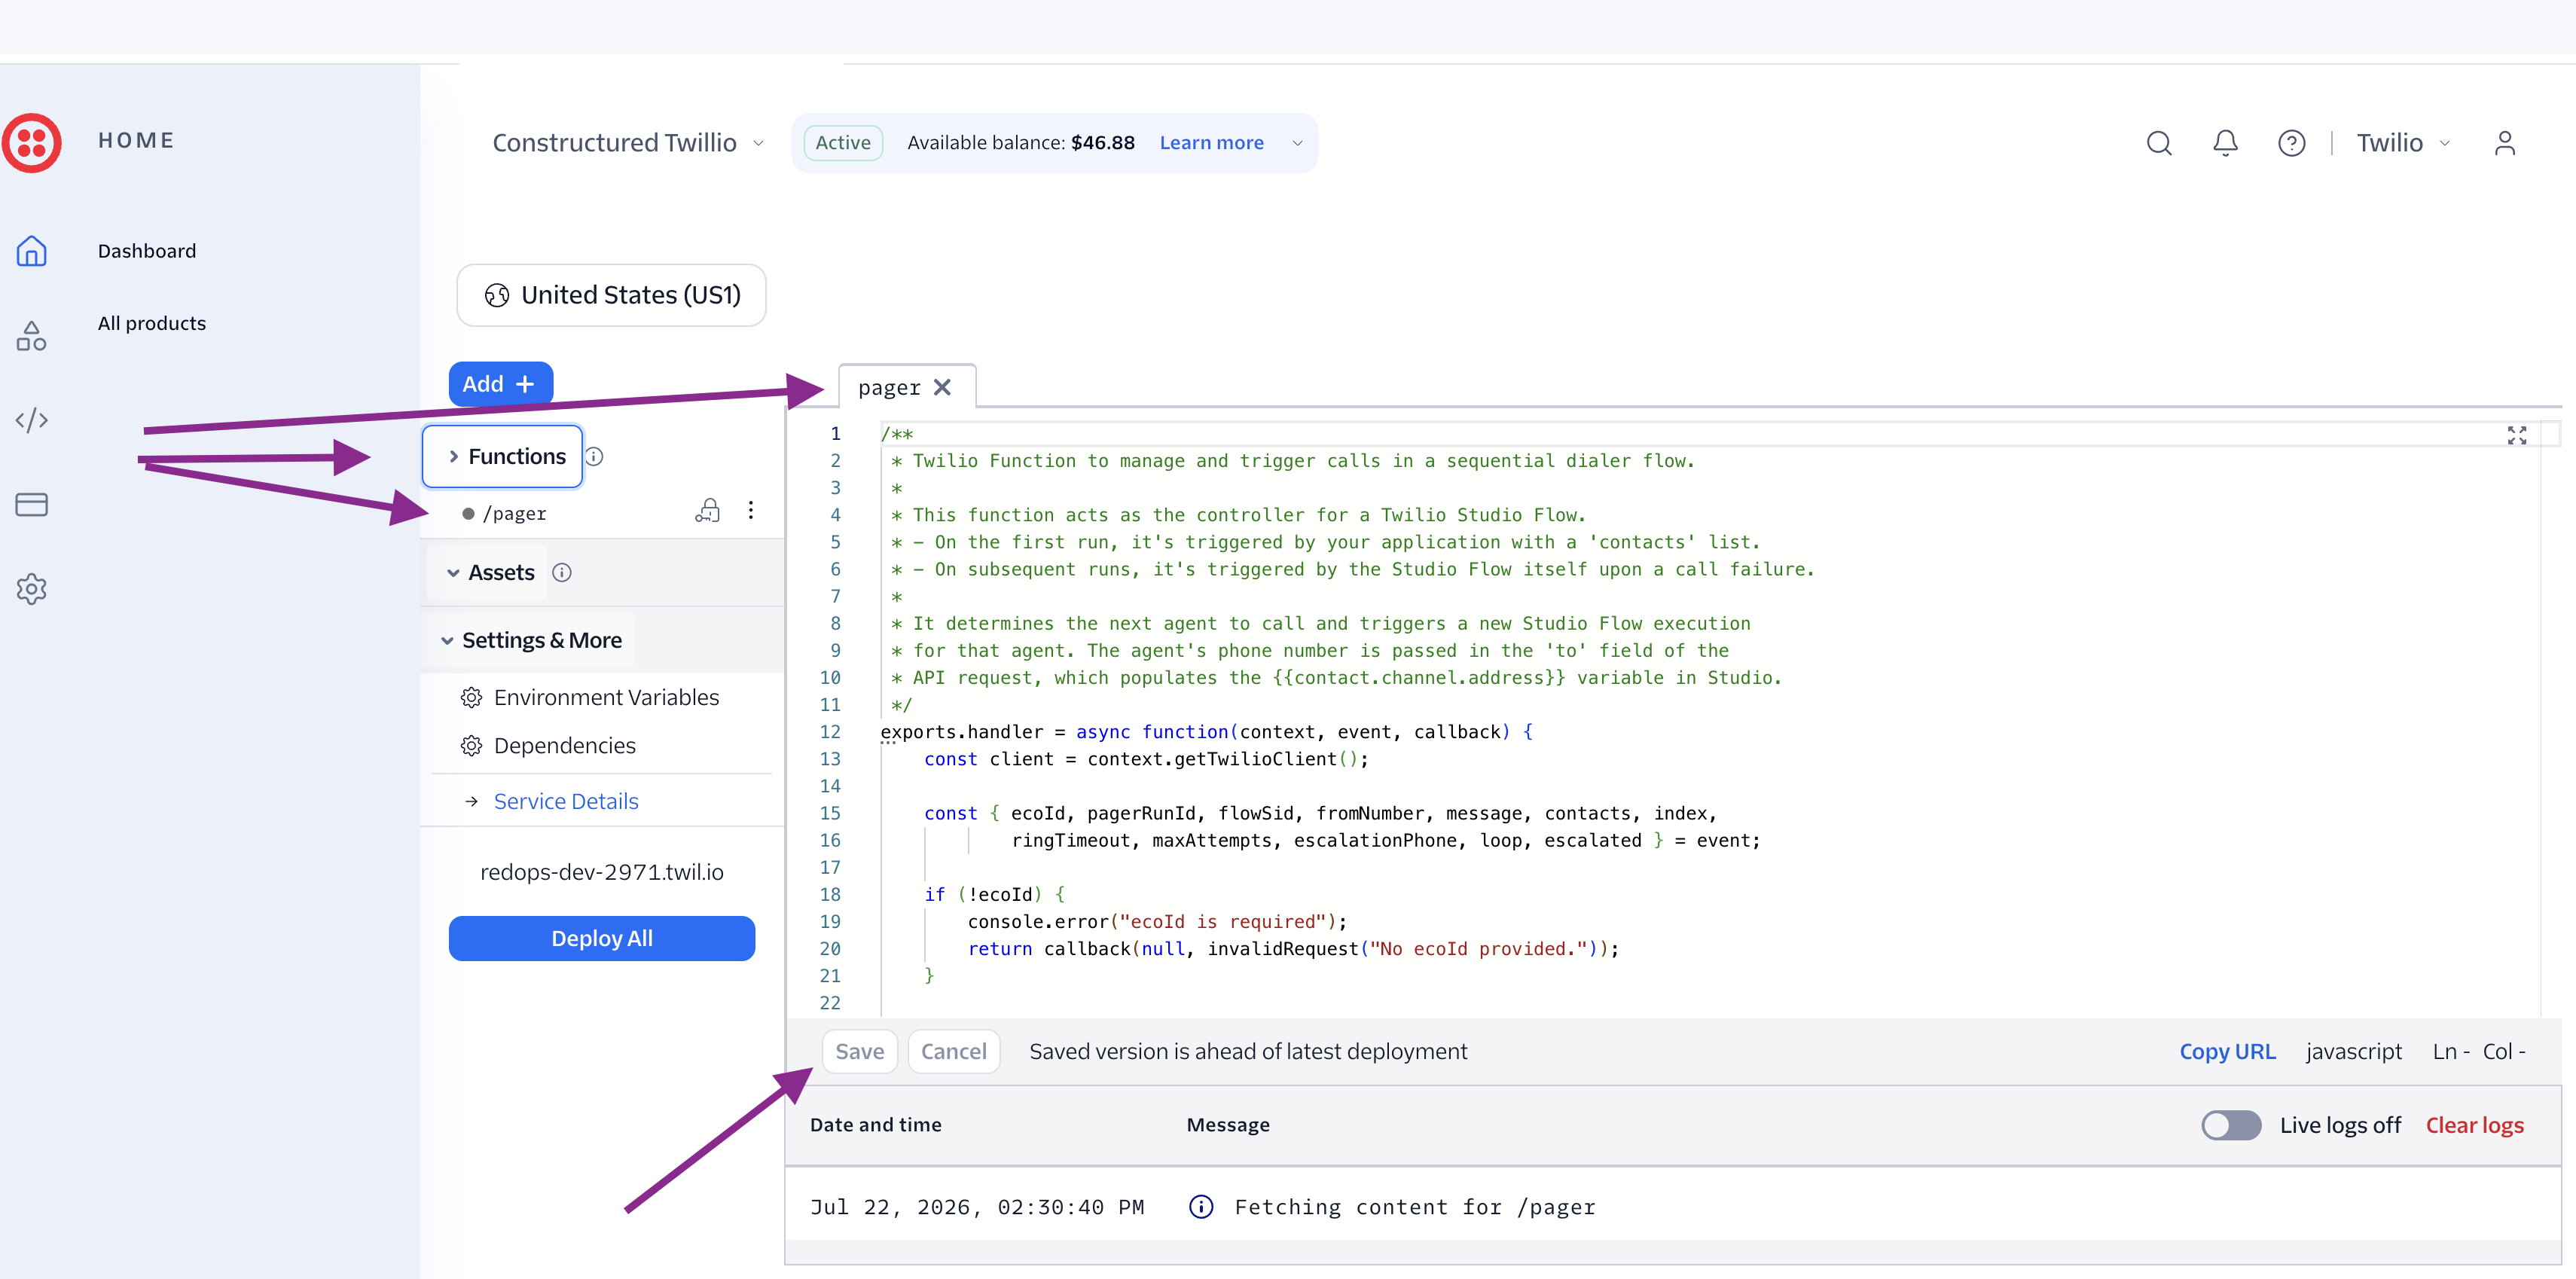Viewport: 2576px width, 1279px height.
Task: Open the sidebar settings gear icon
Action: pos(32,589)
